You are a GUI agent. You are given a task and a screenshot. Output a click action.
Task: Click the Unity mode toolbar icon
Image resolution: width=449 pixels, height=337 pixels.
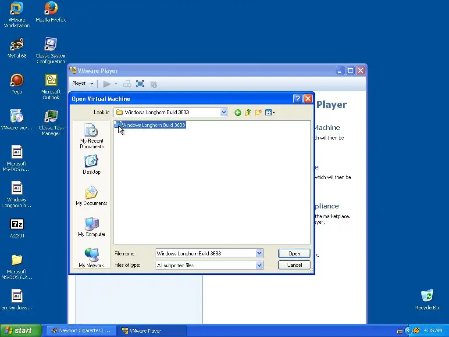coord(153,84)
